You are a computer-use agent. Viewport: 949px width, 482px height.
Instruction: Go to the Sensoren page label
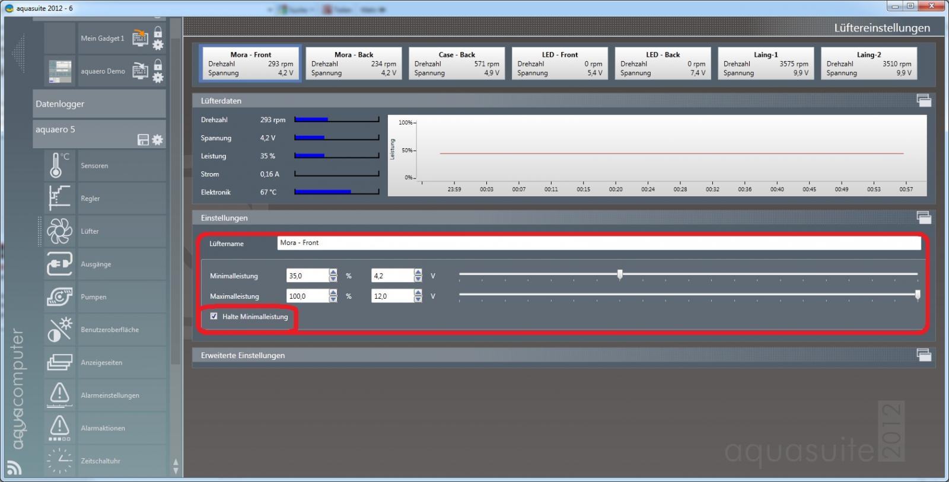click(x=94, y=165)
